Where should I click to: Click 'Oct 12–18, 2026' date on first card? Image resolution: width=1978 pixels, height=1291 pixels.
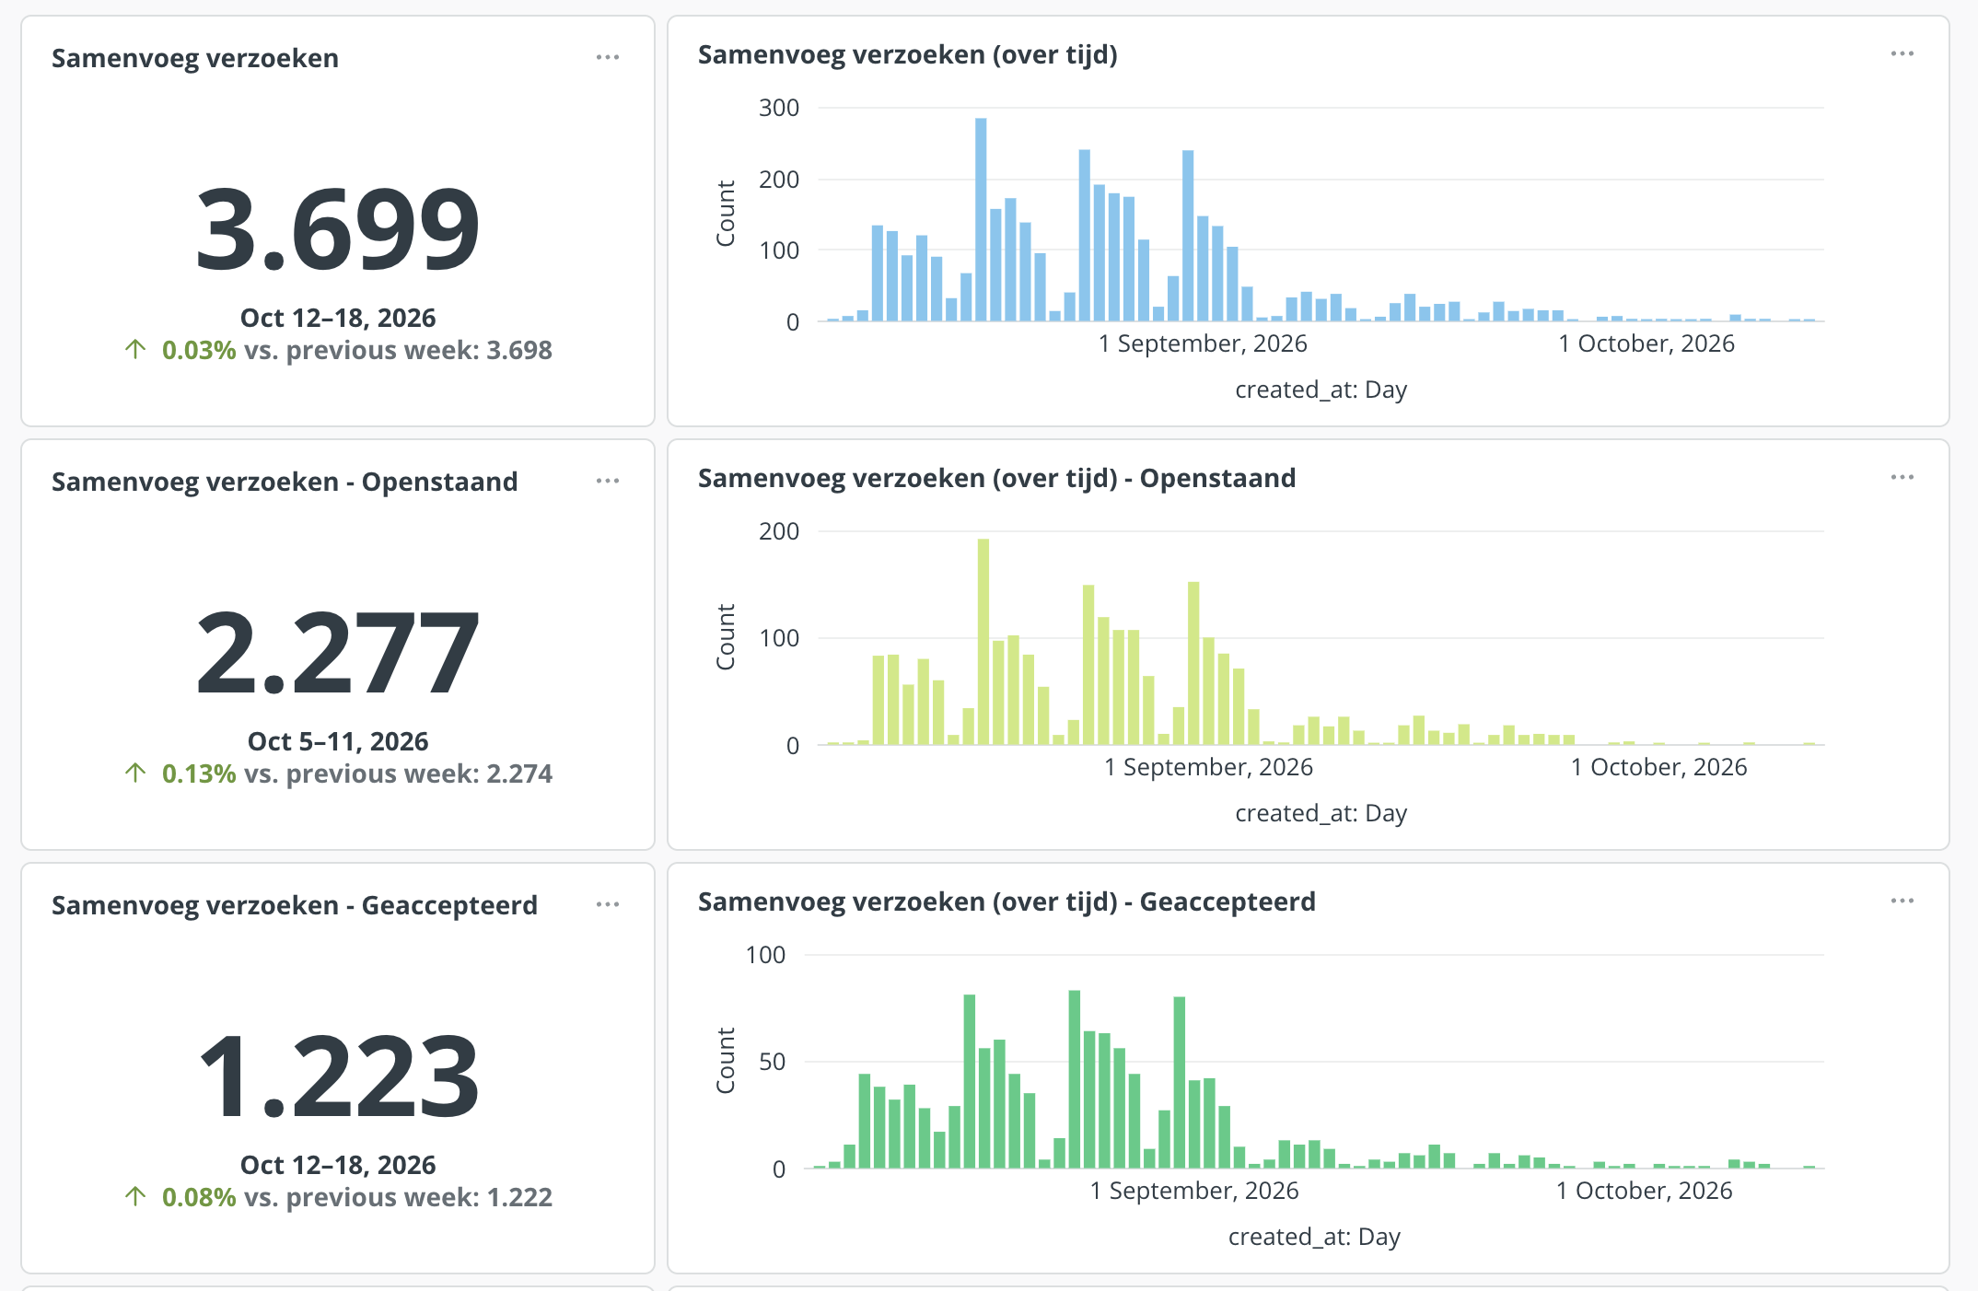point(338,318)
